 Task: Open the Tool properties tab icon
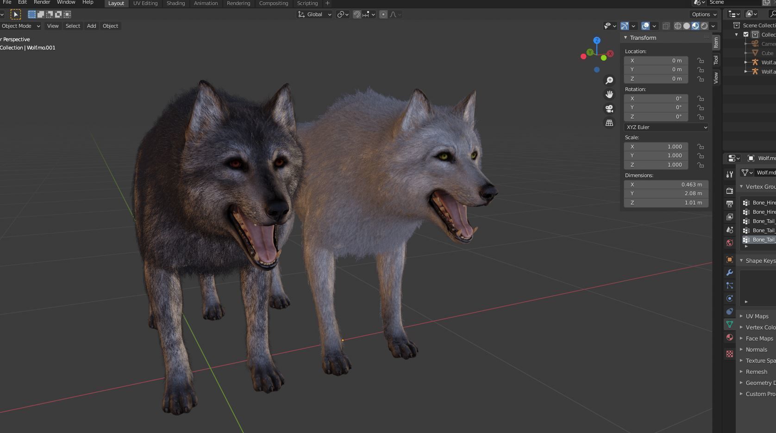(730, 174)
